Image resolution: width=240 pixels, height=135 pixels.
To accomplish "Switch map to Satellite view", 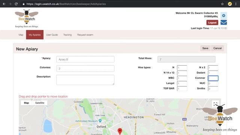I will click(x=40, y=103).
